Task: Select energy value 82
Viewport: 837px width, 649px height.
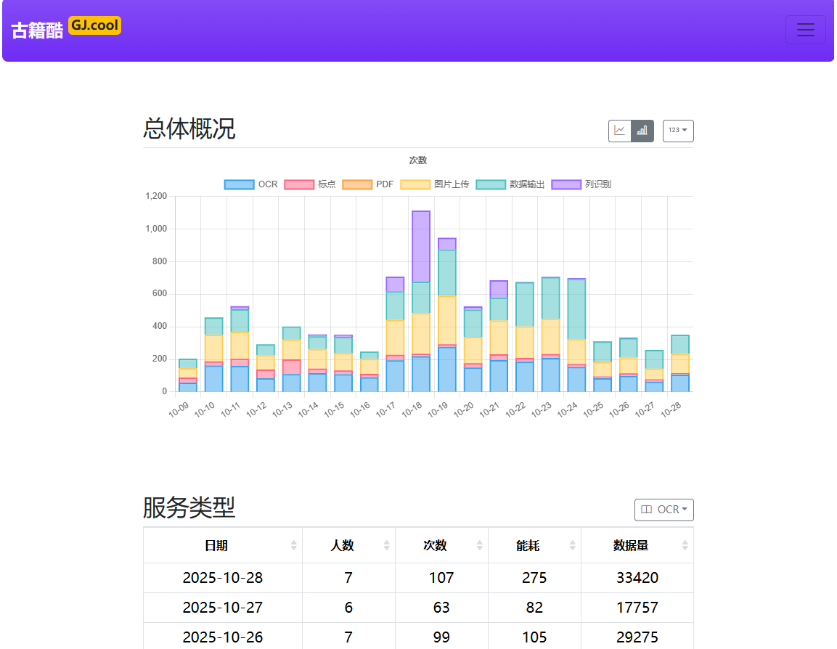Action: click(534, 608)
